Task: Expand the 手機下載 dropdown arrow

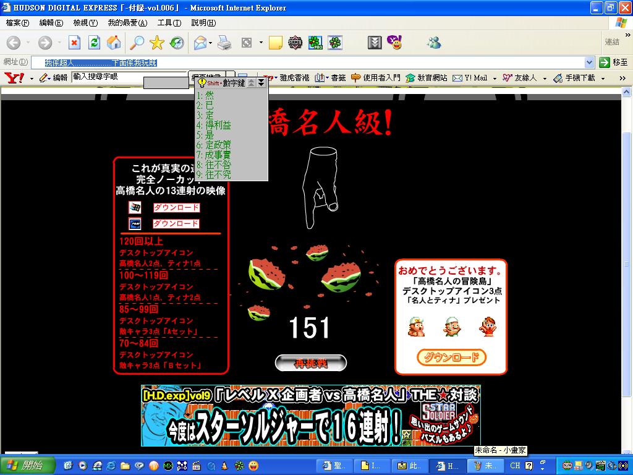Action: point(603,78)
